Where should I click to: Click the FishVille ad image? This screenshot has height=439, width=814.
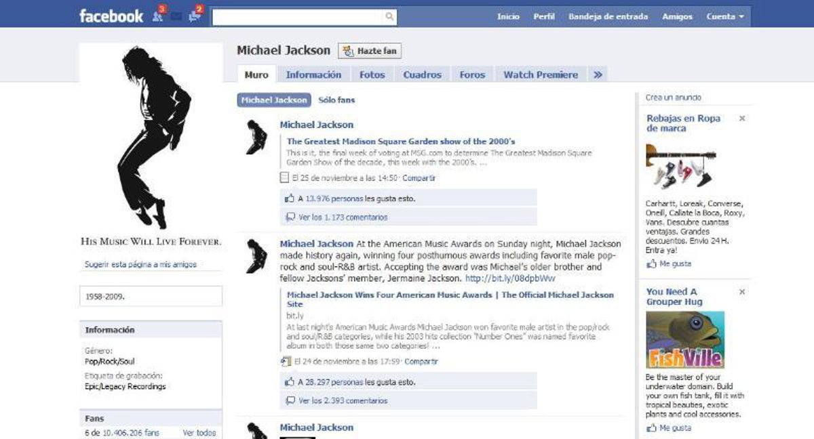[685, 339]
